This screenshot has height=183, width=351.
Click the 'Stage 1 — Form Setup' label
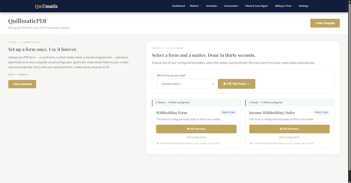click(x=24, y=42)
